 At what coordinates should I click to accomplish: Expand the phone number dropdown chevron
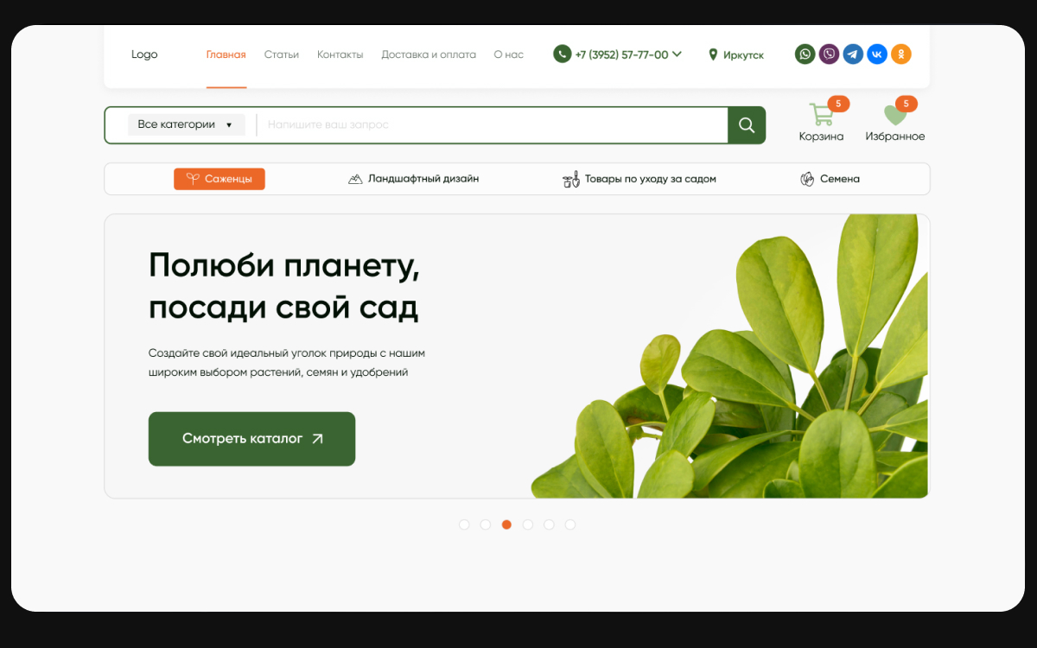(677, 54)
